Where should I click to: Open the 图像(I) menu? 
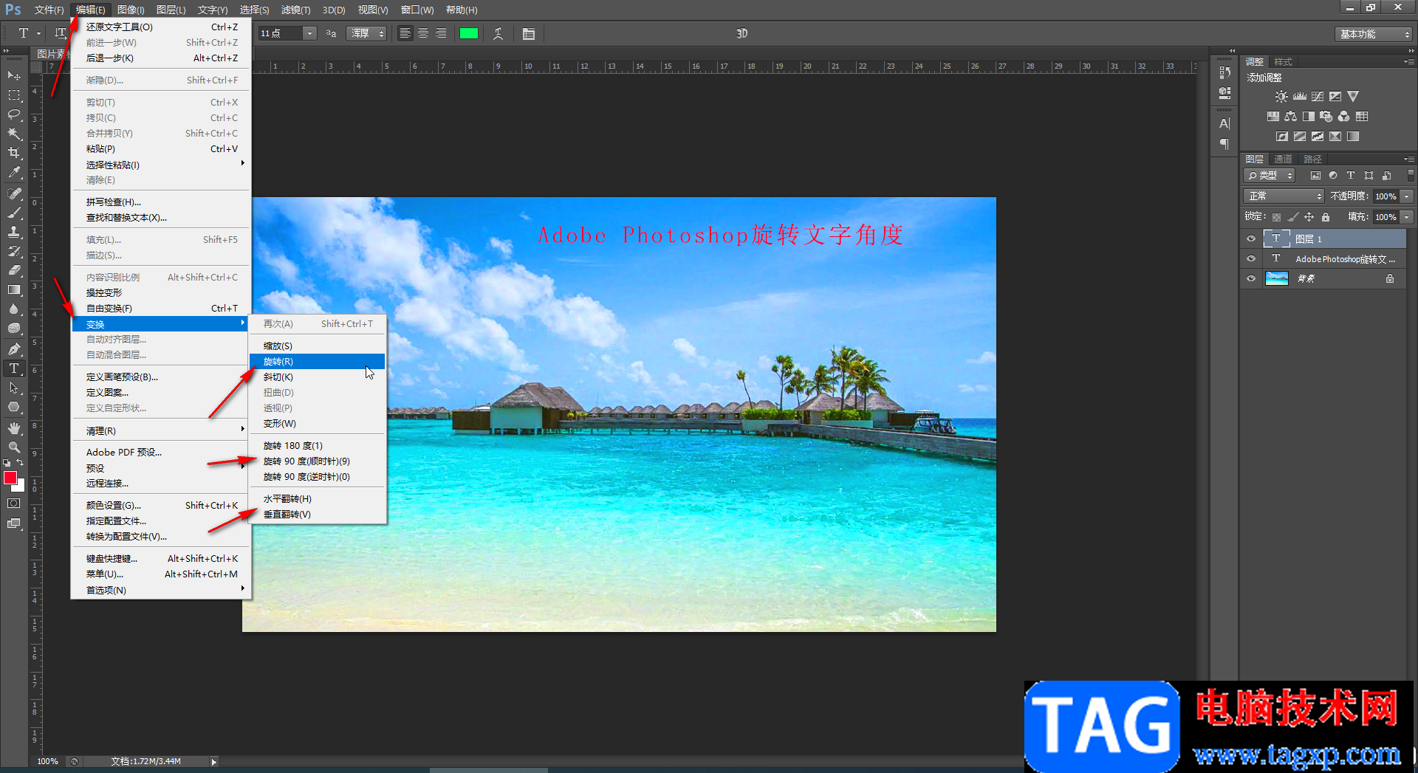[x=131, y=10]
